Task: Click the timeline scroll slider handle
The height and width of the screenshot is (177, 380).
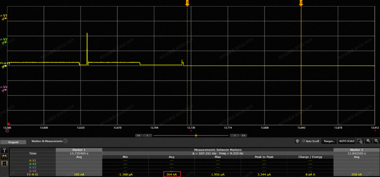Action: 196,135
